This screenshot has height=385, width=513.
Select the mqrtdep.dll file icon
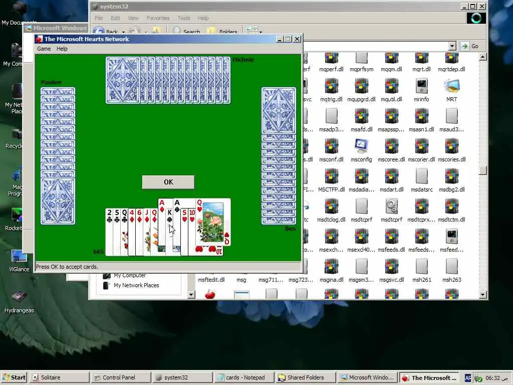click(451, 59)
